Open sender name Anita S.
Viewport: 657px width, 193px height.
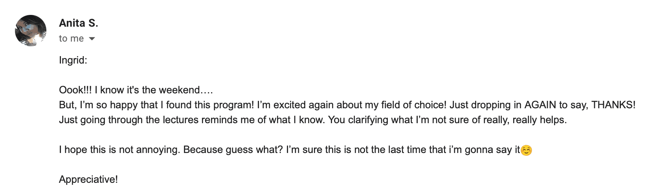pyautogui.click(x=79, y=23)
